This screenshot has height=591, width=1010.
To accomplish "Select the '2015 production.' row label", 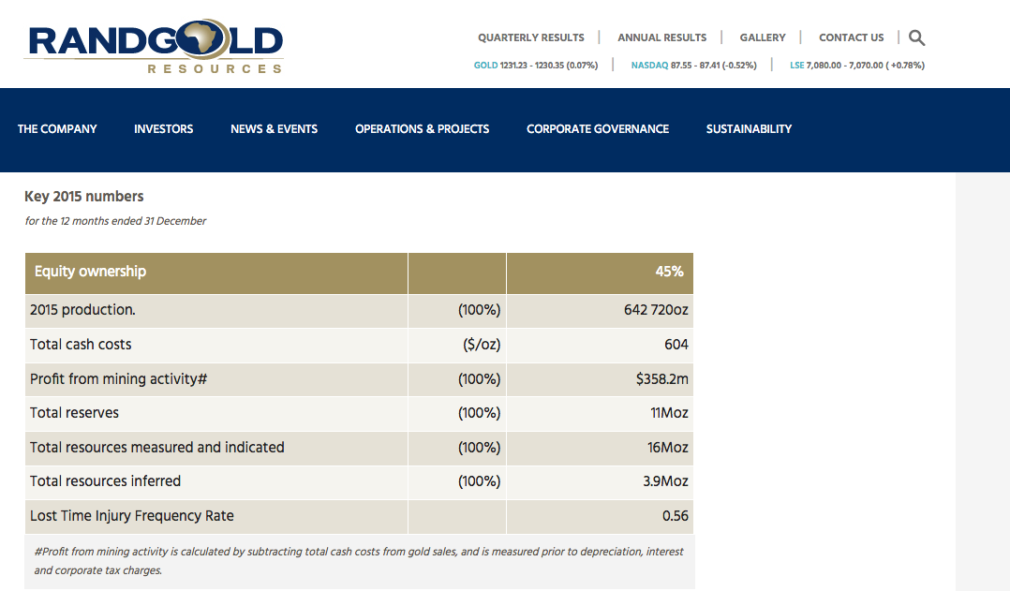I will (x=82, y=310).
